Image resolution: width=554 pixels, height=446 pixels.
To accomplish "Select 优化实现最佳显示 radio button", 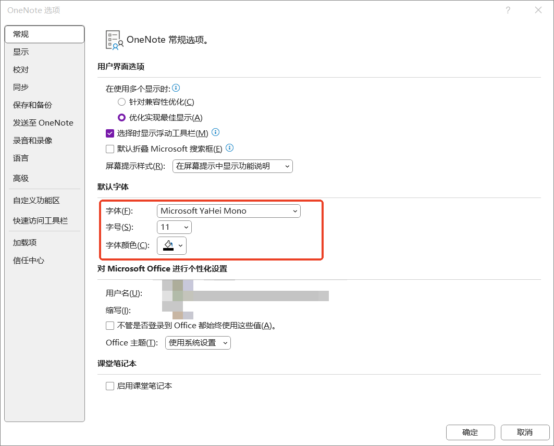I will point(121,117).
